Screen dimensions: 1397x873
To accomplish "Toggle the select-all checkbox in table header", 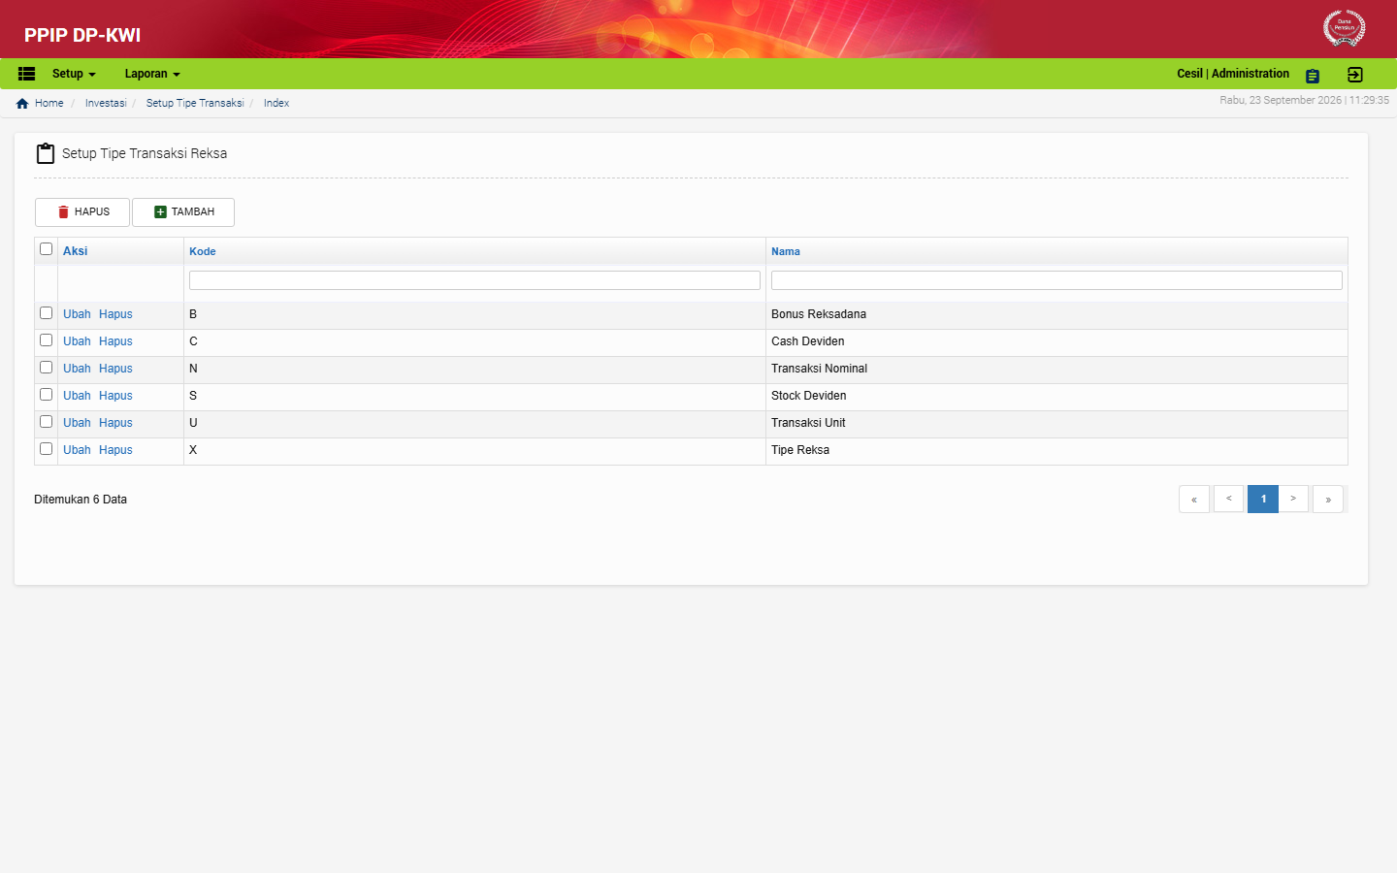I will click(x=46, y=249).
